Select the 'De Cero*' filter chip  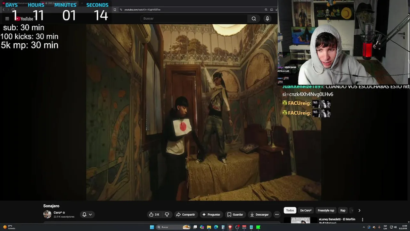[x=306, y=210]
